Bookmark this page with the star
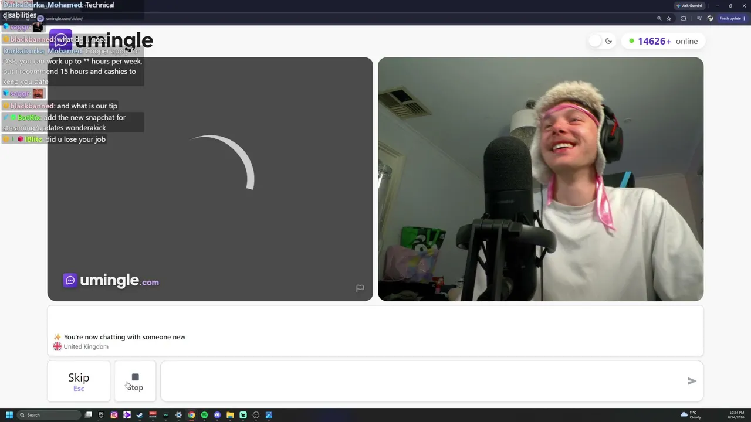 click(669, 18)
